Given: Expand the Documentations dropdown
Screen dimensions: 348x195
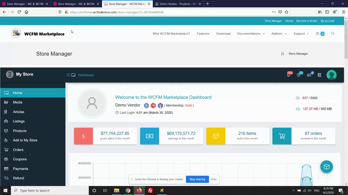Looking at the screenshot, I should pyautogui.click(x=251, y=34).
